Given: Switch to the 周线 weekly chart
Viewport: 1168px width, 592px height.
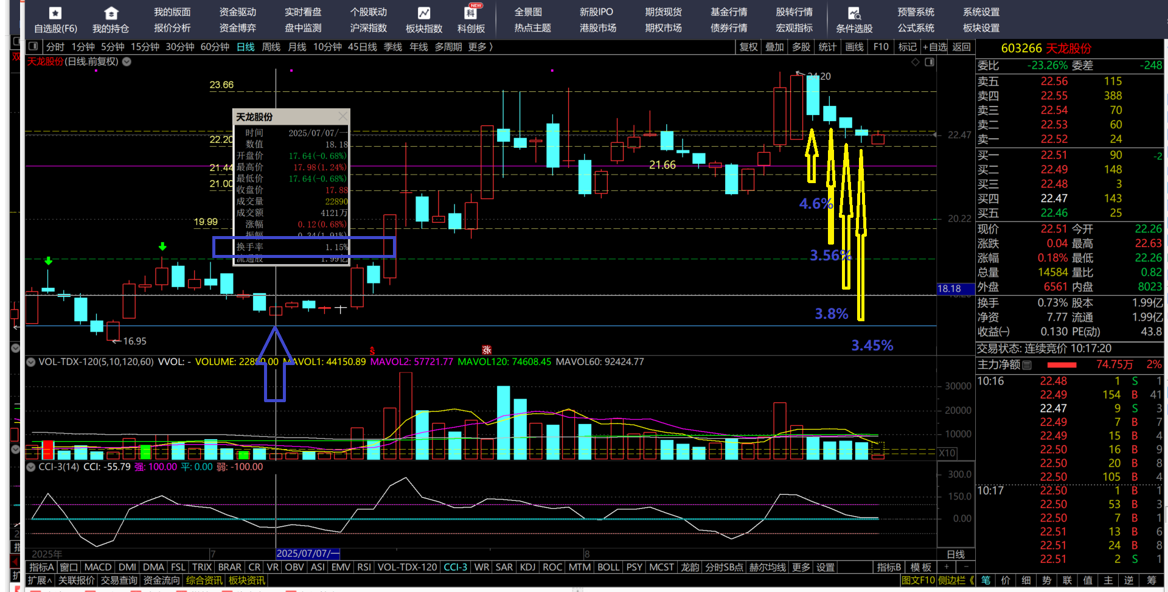Looking at the screenshot, I should click(x=271, y=47).
